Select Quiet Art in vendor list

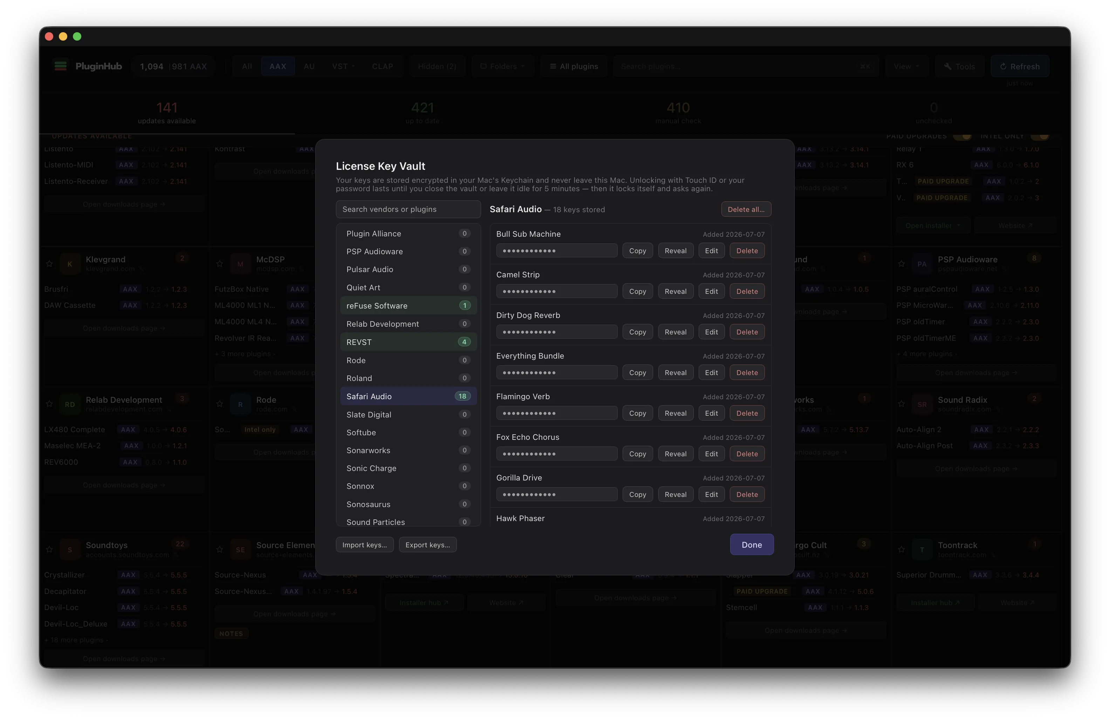pos(408,287)
